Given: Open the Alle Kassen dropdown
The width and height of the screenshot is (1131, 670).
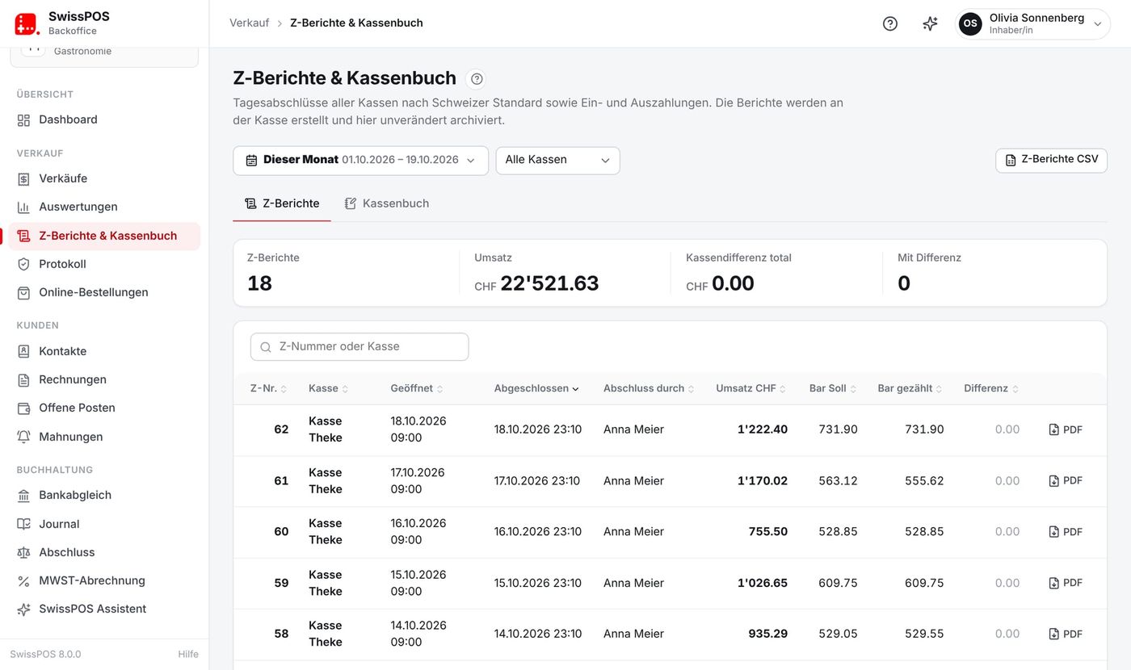Looking at the screenshot, I should tap(557, 160).
